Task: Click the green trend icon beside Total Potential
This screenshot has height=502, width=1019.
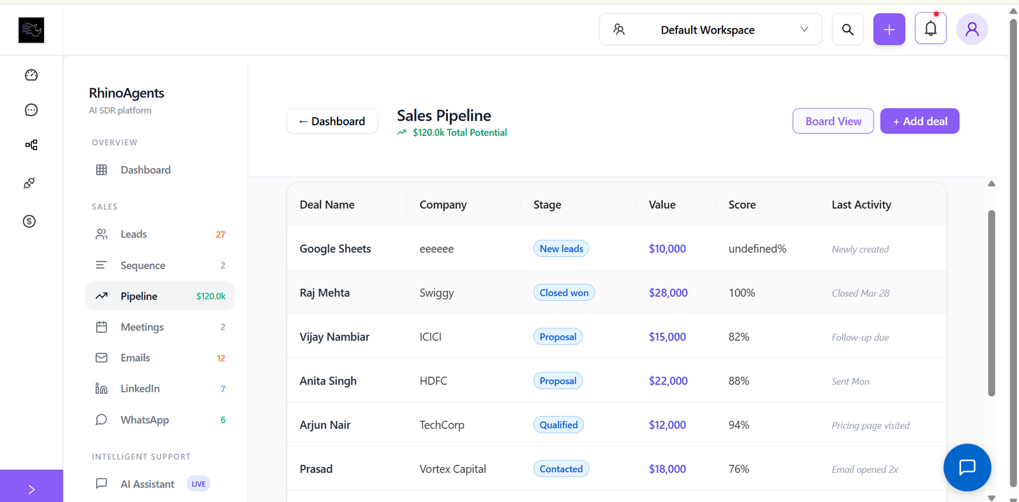Action: (402, 132)
